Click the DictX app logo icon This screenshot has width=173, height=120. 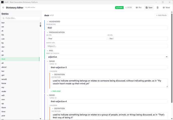(x=2, y=2)
